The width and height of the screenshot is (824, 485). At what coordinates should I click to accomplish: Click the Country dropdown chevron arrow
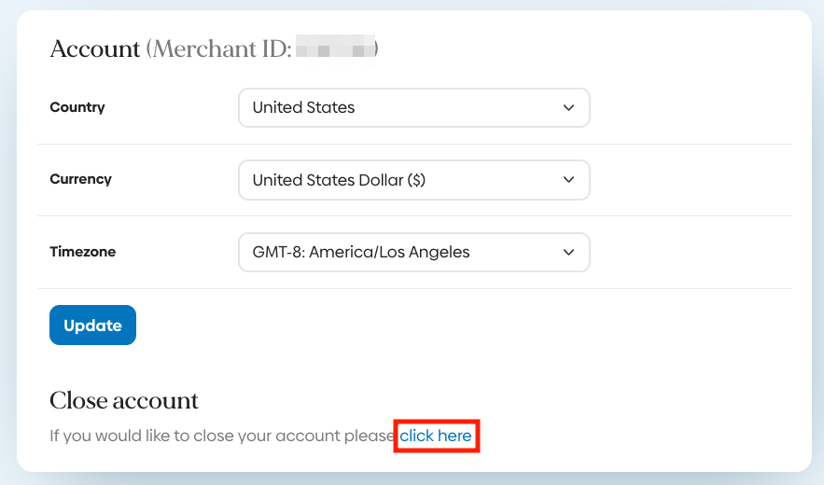(x=569, y=107)
